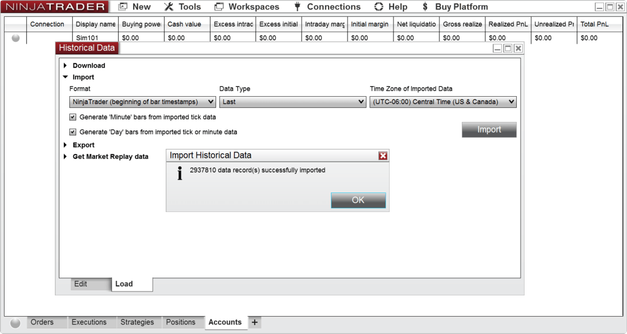Maximize the Historical Data window
Image resolution: width=627 pixels, height=334 pixels.
click(508, 48)
